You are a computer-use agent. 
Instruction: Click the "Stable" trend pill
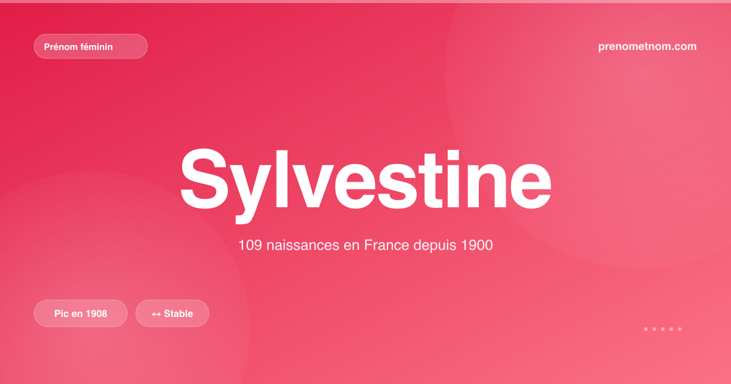[x=172, y=313]
